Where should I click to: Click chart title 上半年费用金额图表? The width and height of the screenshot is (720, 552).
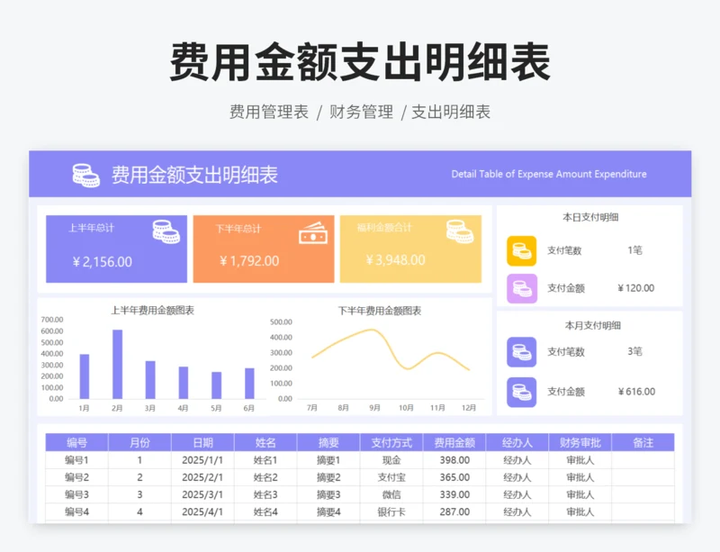(x=152, y=311)
